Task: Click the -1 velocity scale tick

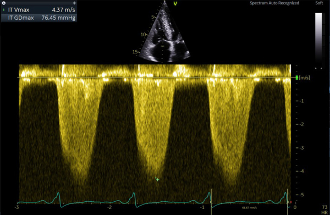Action: pos(300,101)
